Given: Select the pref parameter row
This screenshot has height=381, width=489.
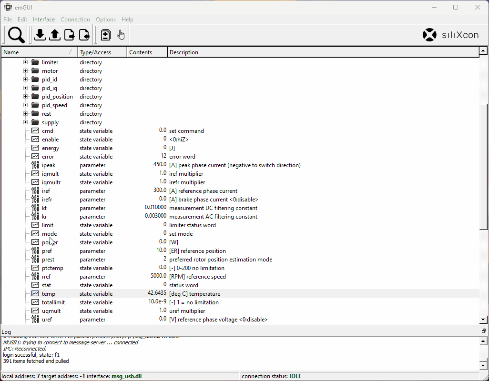Looking at the screenshot, I should (x=255, y=251).
